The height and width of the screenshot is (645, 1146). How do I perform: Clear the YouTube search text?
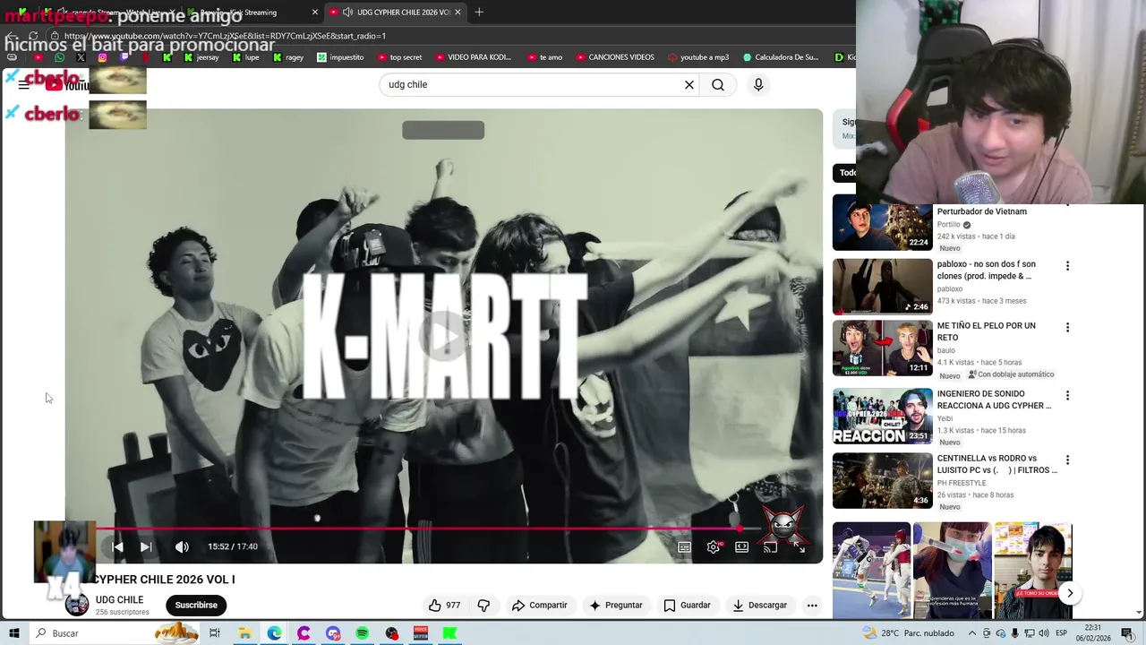coord(689,84)
